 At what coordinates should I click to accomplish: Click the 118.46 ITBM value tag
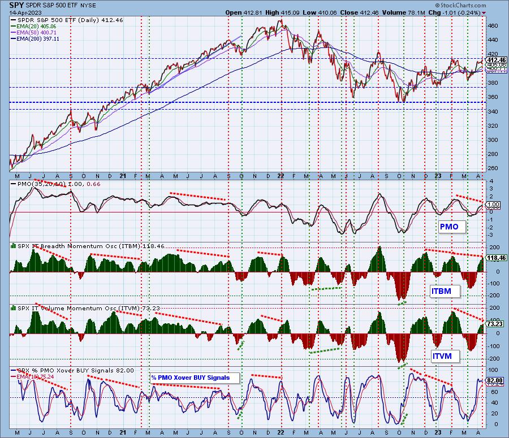[x=497, y=258]
